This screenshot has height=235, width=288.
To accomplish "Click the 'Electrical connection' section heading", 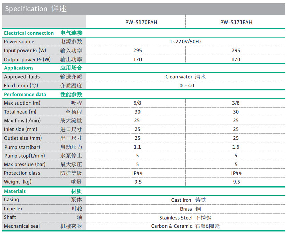I will (29, 33).
